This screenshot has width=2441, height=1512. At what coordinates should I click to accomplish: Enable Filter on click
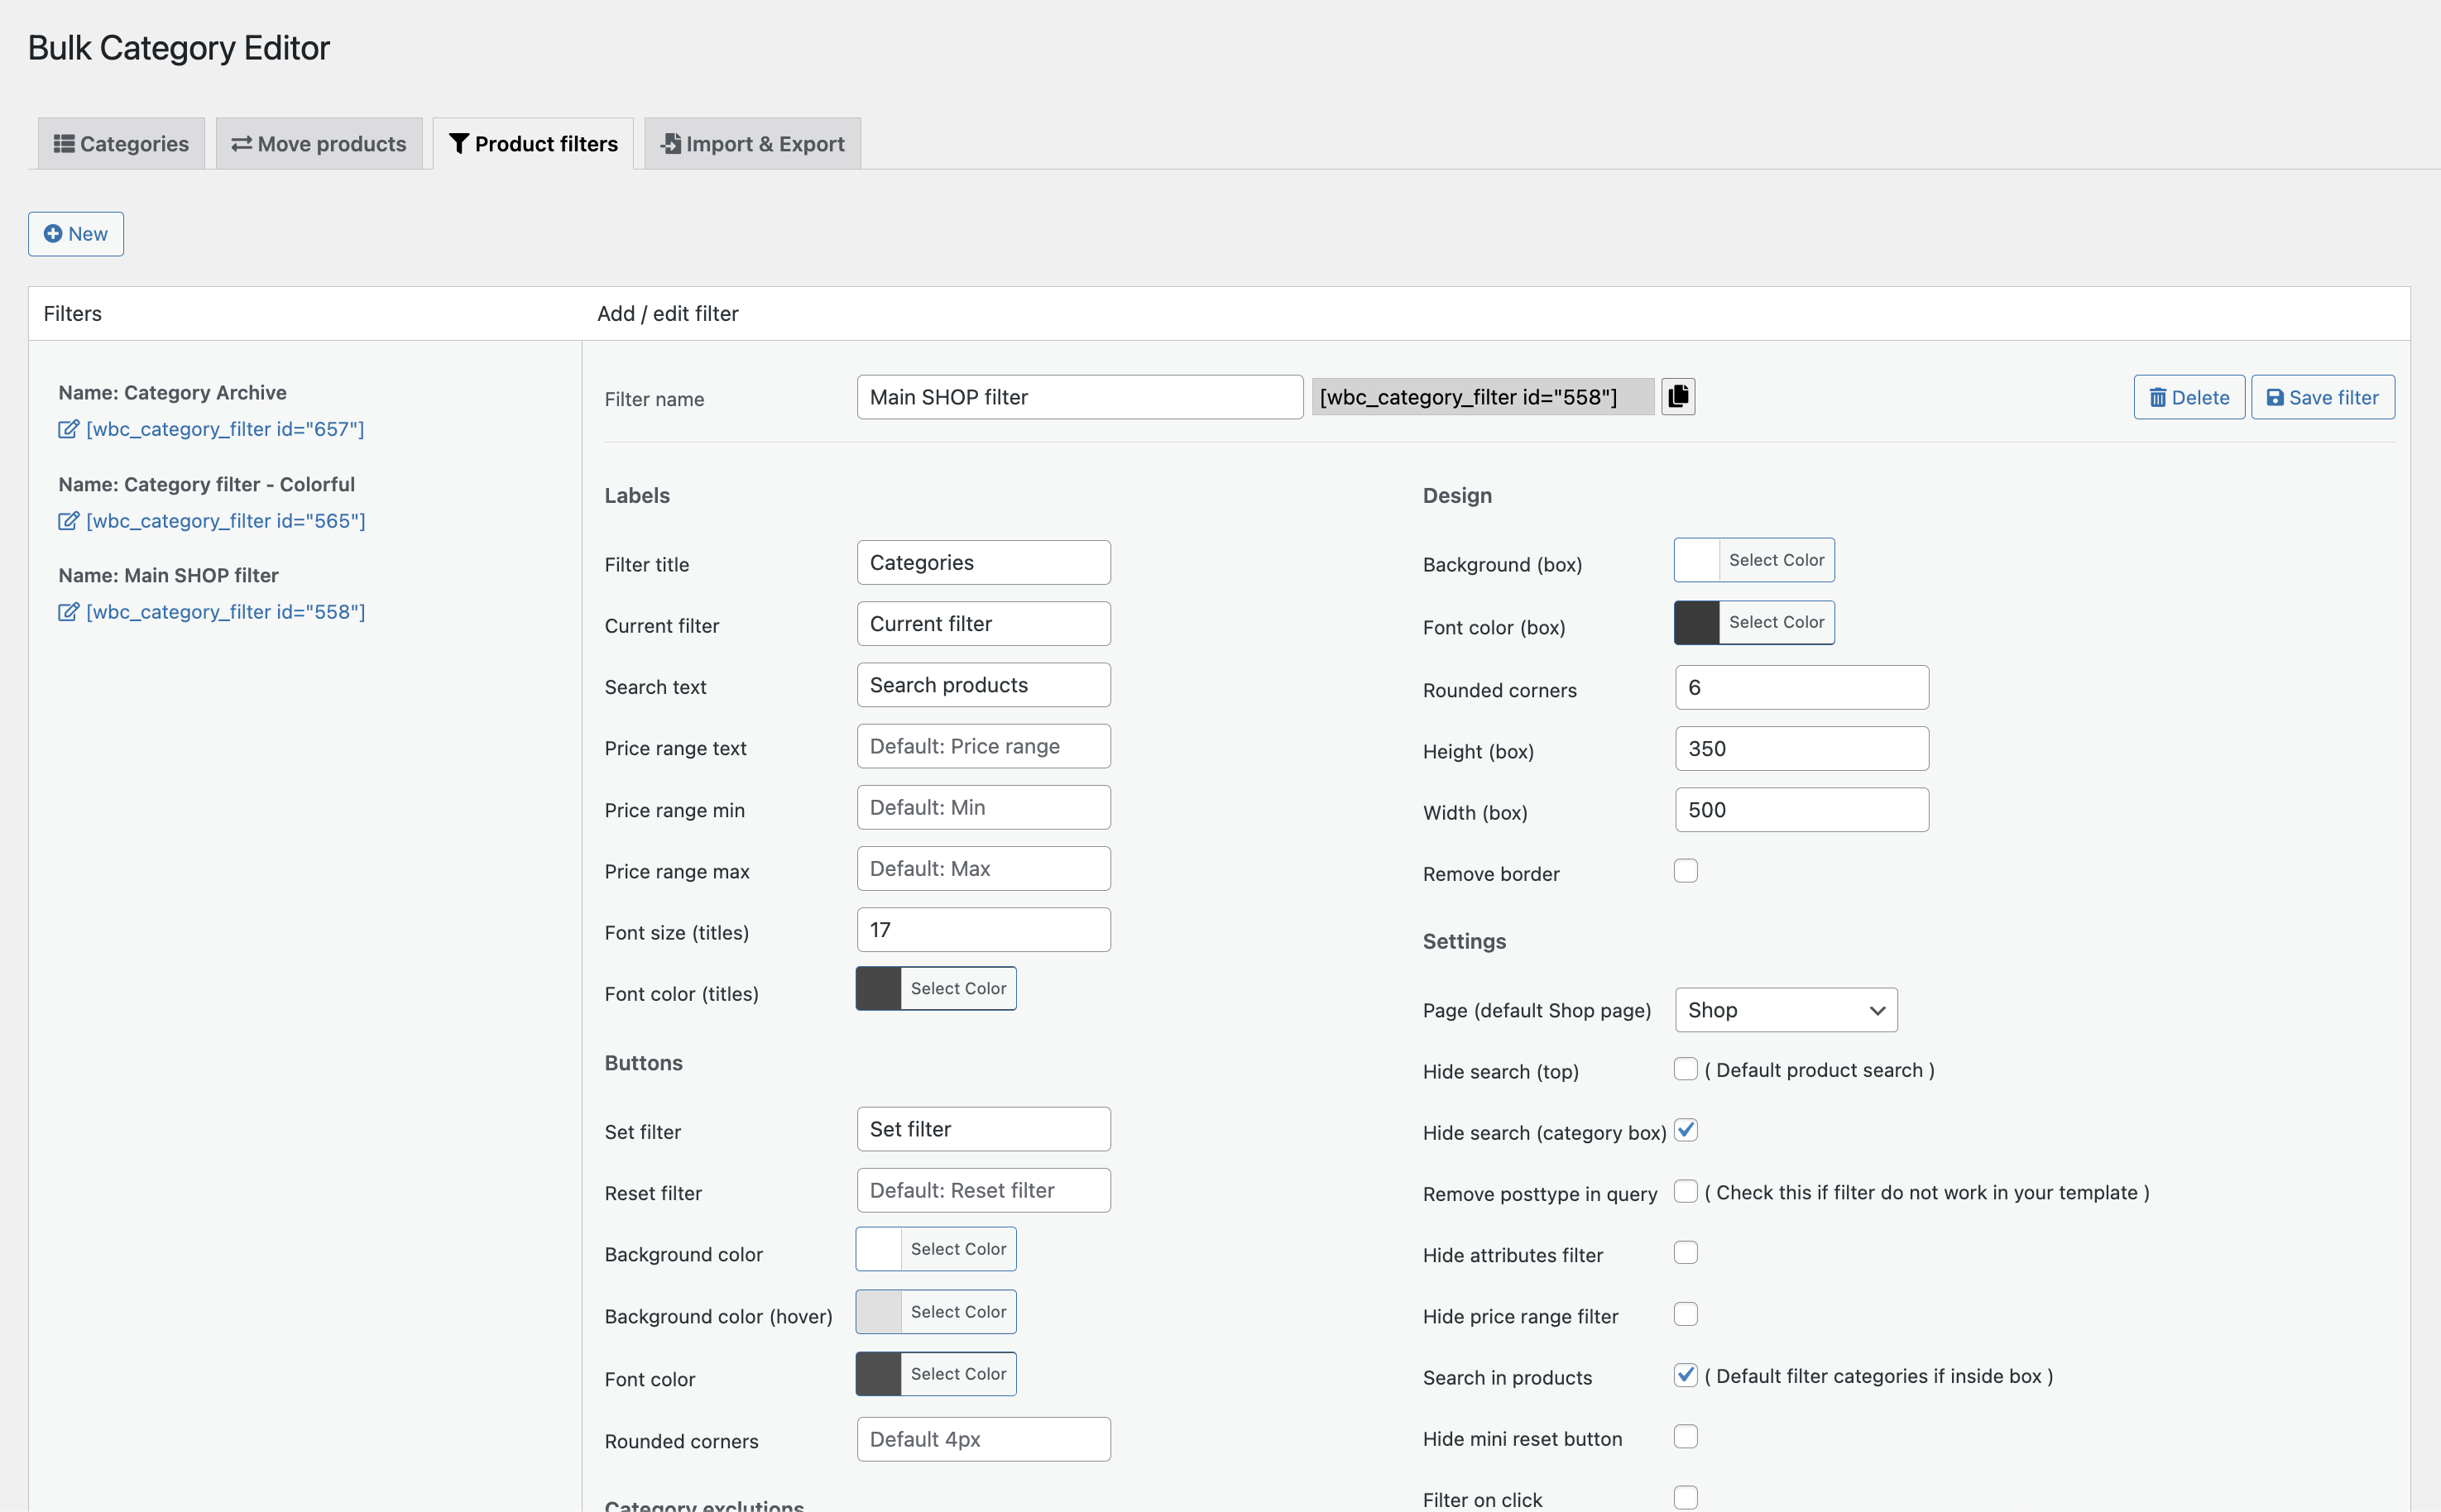coord(1686,1497)
